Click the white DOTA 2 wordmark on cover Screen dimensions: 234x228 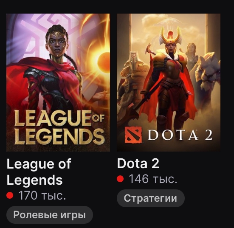pos(180,135)
